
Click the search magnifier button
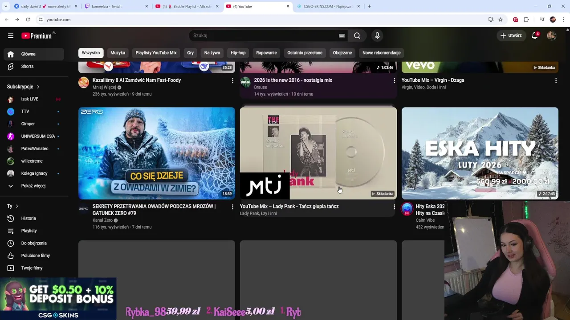357,36
